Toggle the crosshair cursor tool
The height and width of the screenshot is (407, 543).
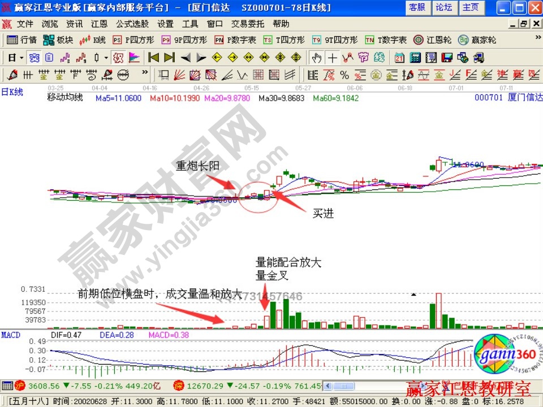coord(332,58)
